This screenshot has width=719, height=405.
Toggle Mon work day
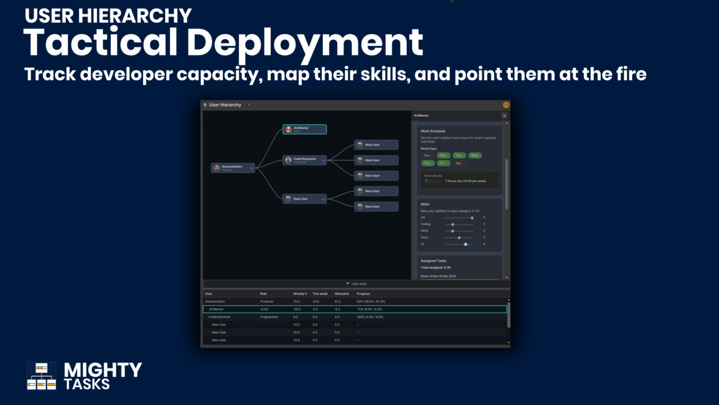tap(443, 155)
